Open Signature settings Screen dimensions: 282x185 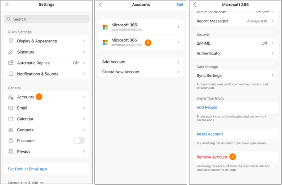tap(46, 52)
